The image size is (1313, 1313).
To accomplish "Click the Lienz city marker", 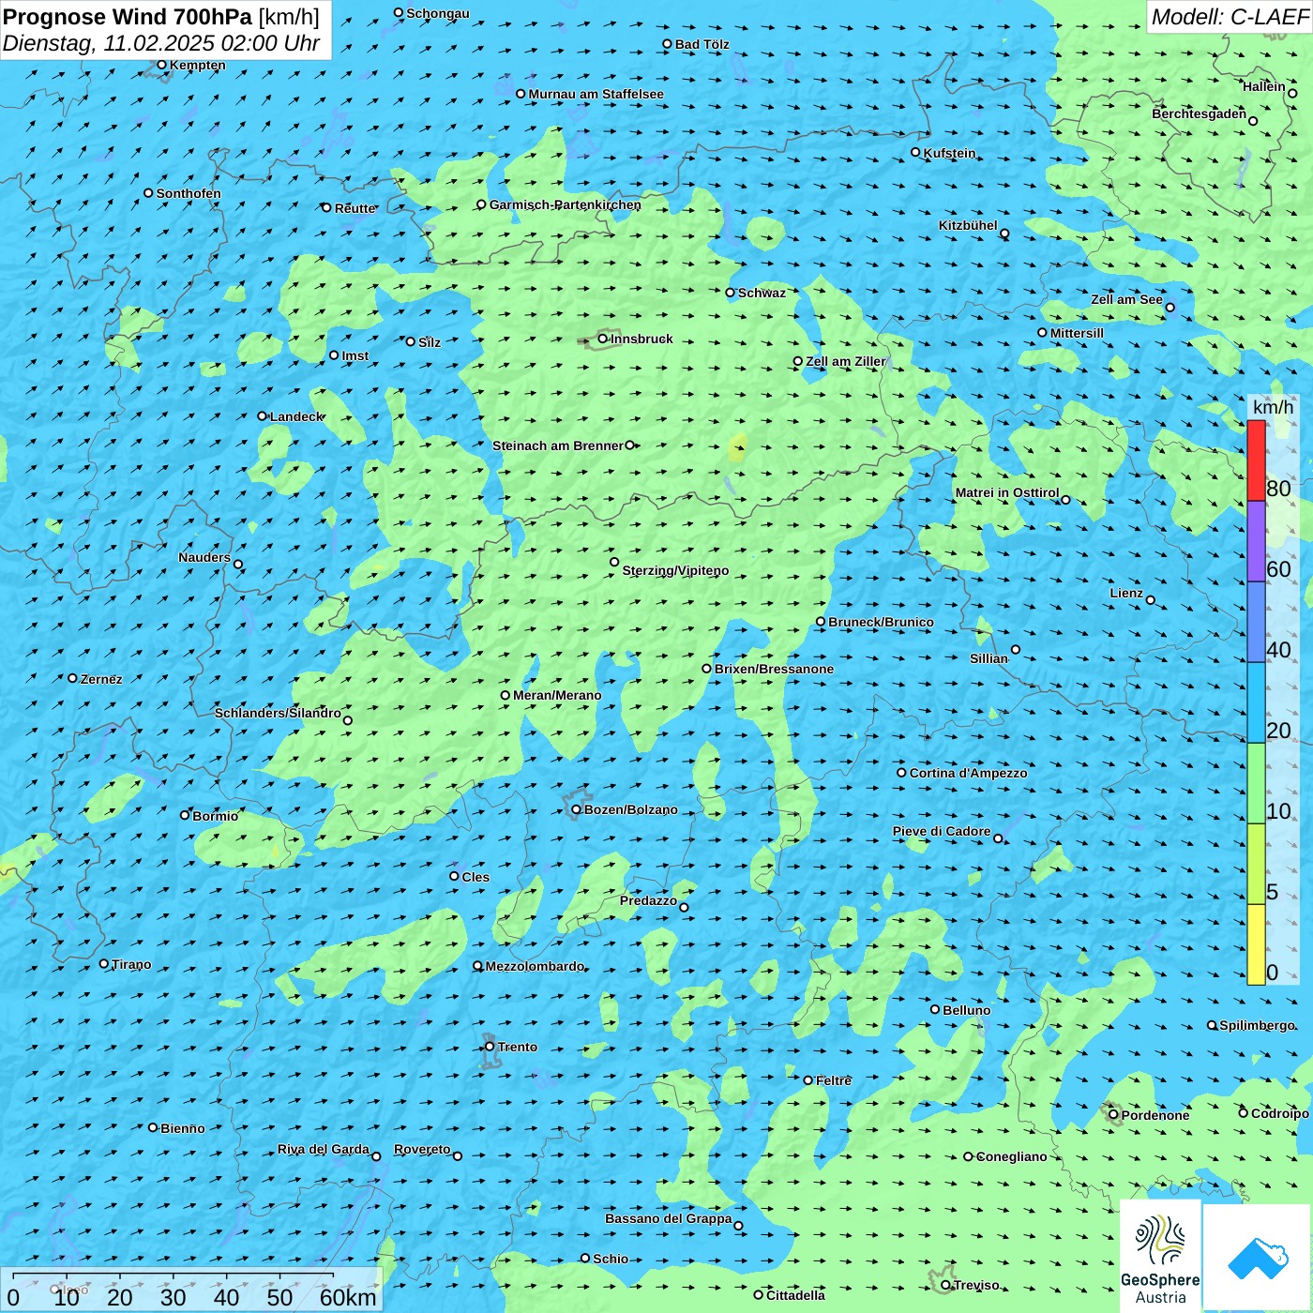I will 1151,600.
